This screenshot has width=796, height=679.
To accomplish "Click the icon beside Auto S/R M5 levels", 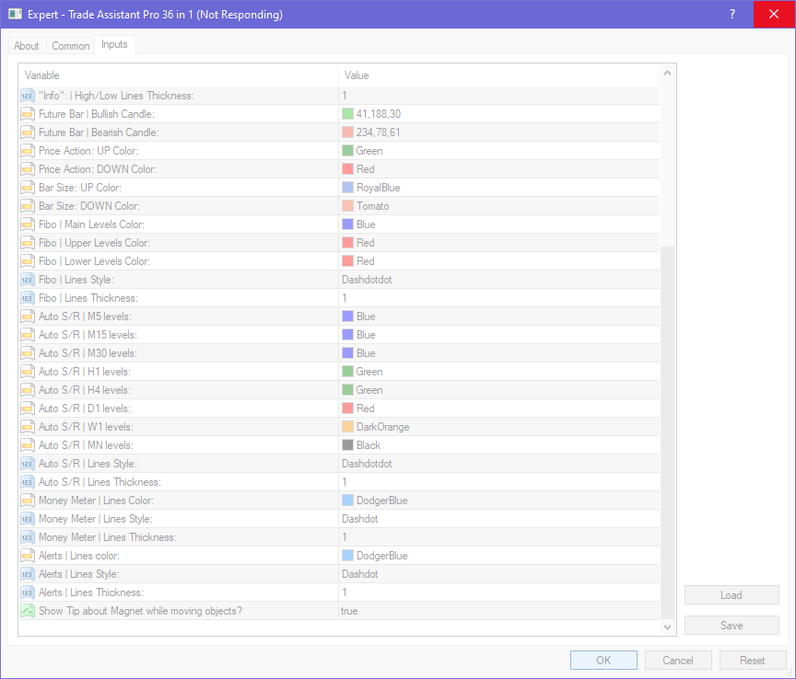I will (28, 316).
